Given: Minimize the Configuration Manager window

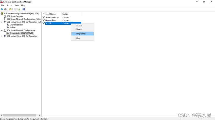Looking at the screenshot, I should (x=197, y=2).
